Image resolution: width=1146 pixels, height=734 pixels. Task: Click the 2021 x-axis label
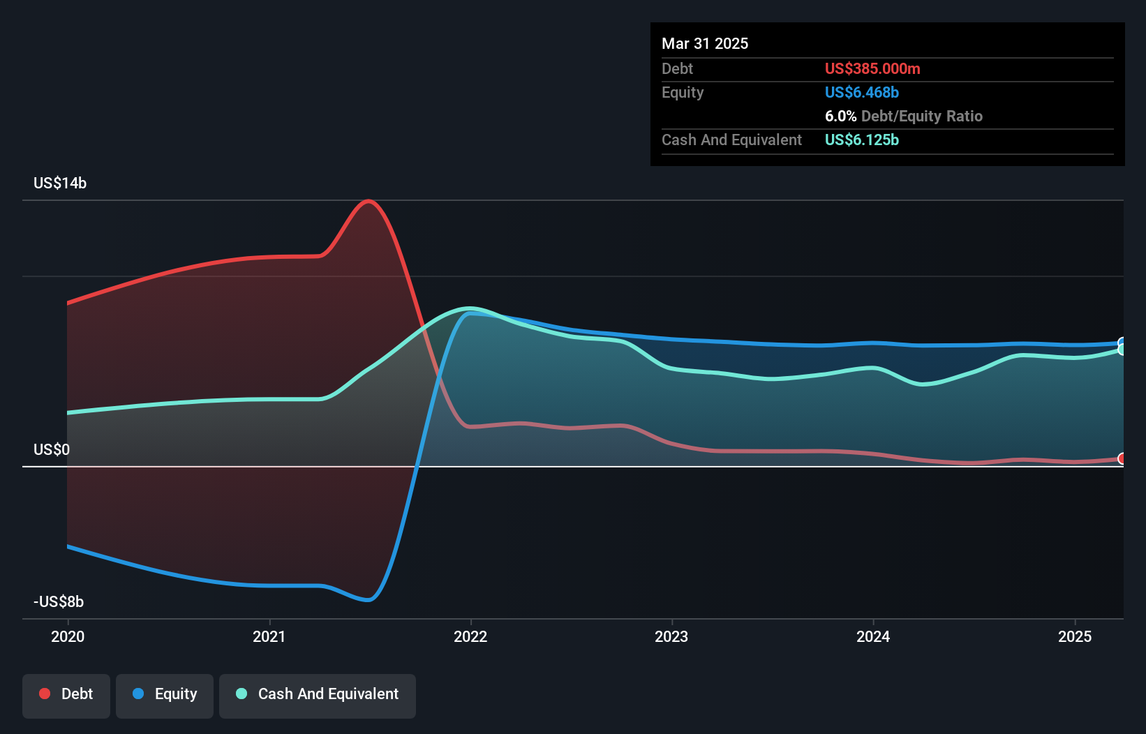[269, 636]
